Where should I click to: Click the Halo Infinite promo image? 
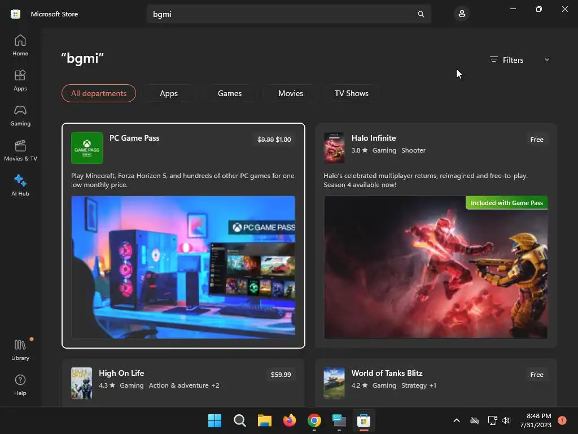pyautogui.click(x=436, y=267)
